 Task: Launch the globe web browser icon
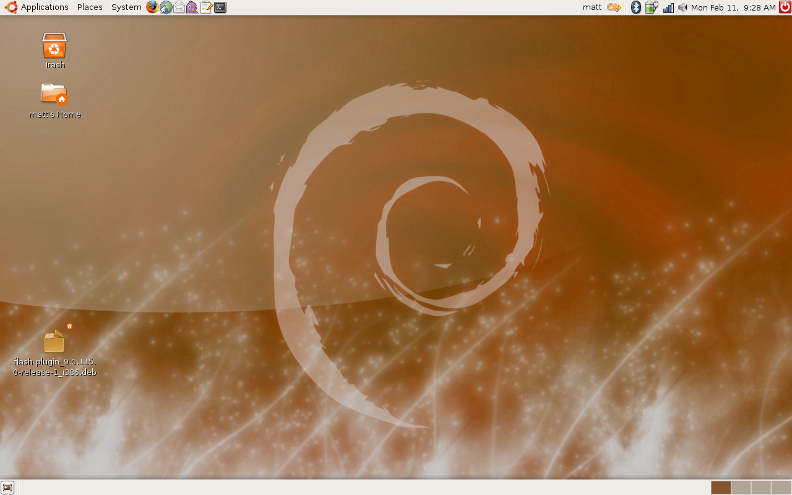[x=166, y=7]
